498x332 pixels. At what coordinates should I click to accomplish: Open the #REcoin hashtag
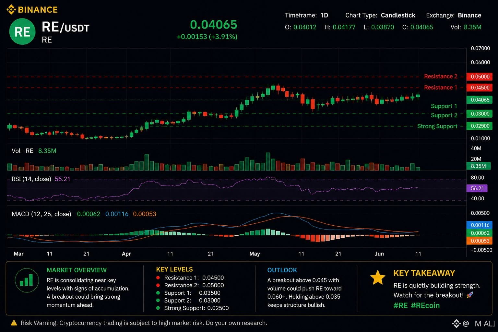pos(425,305)
